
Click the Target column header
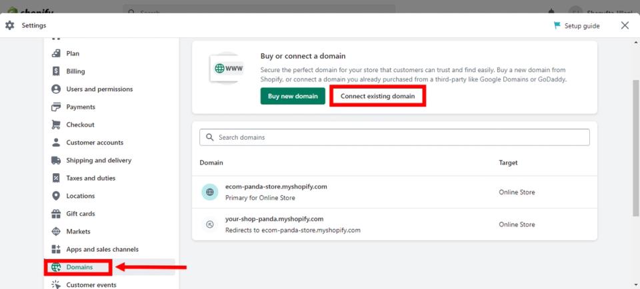click(x=508, y=162)
